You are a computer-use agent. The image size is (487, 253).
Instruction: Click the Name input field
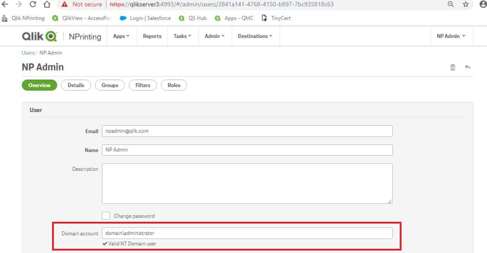pyautogui.click(x=247, y=150)
